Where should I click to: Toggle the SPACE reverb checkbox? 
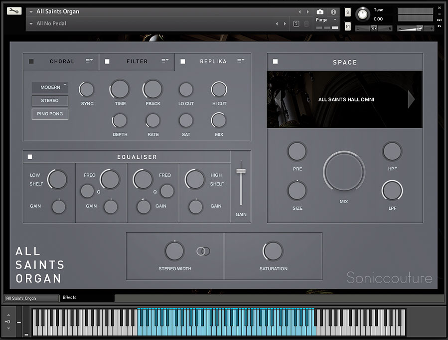[x=276, y=61]
